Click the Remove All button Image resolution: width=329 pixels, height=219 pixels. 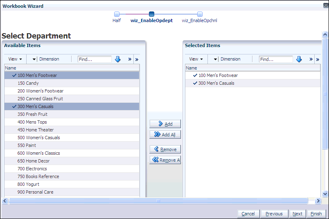pos(165,160)
